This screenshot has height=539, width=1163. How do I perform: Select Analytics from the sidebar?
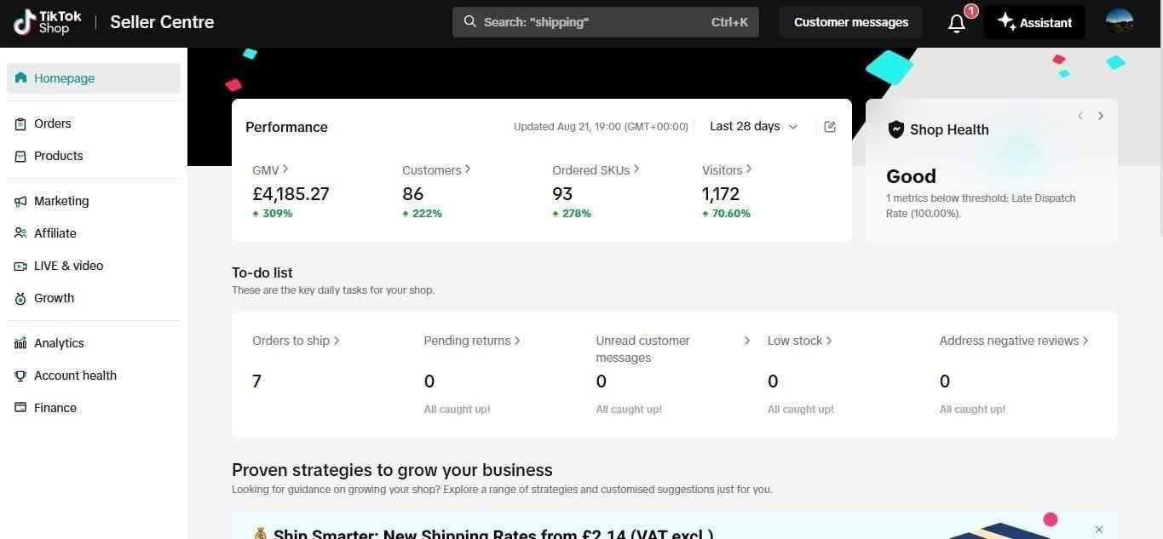click(59, 343)
